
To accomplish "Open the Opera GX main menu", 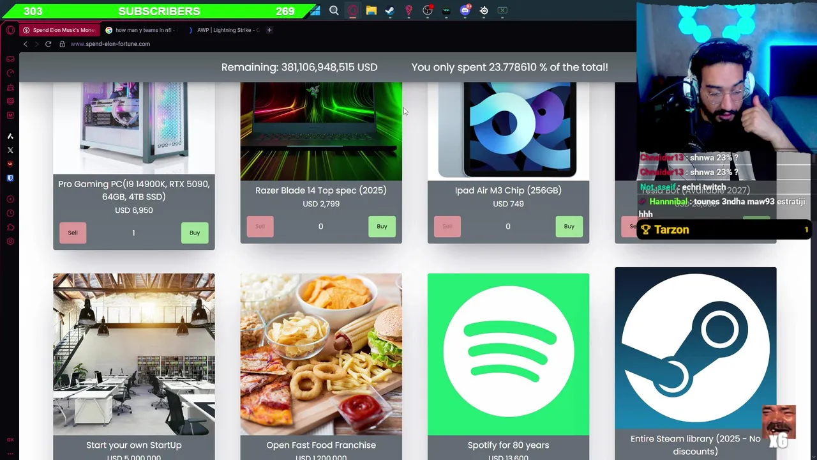I will click(10, 30).
